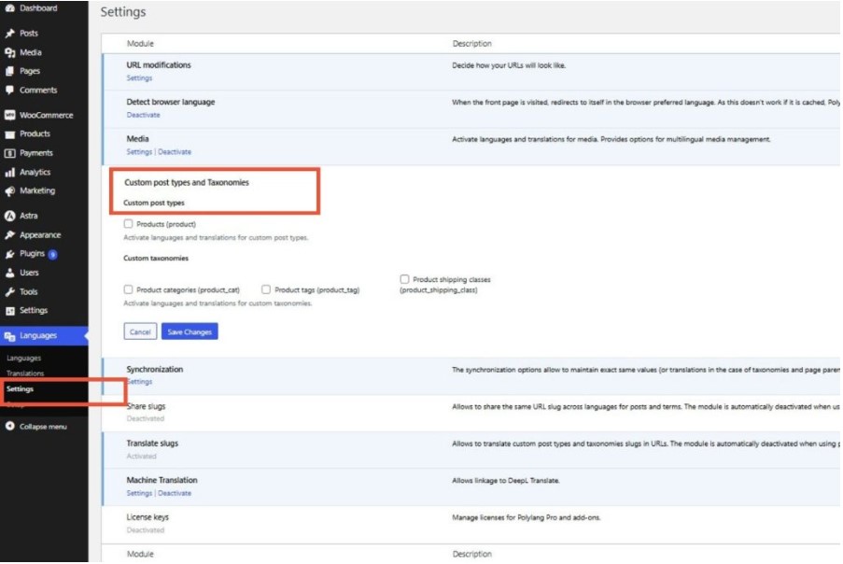Screen dimensions: 843x564
Task: Tick the Product tags (product_tag) checkbox
Action: coord(266,289)
